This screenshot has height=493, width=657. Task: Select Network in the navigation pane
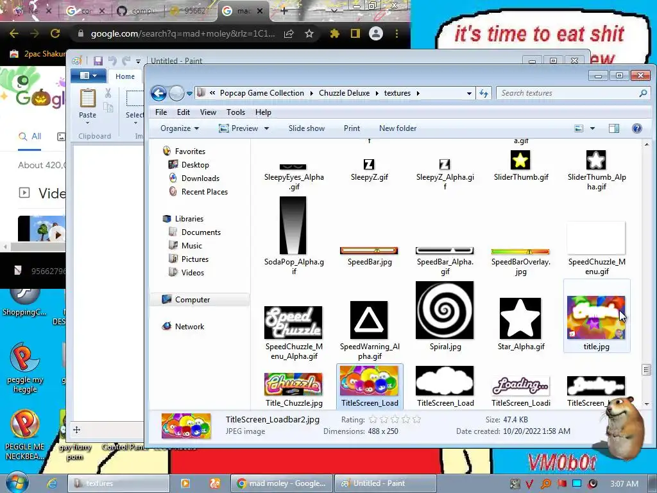[189, 327]
